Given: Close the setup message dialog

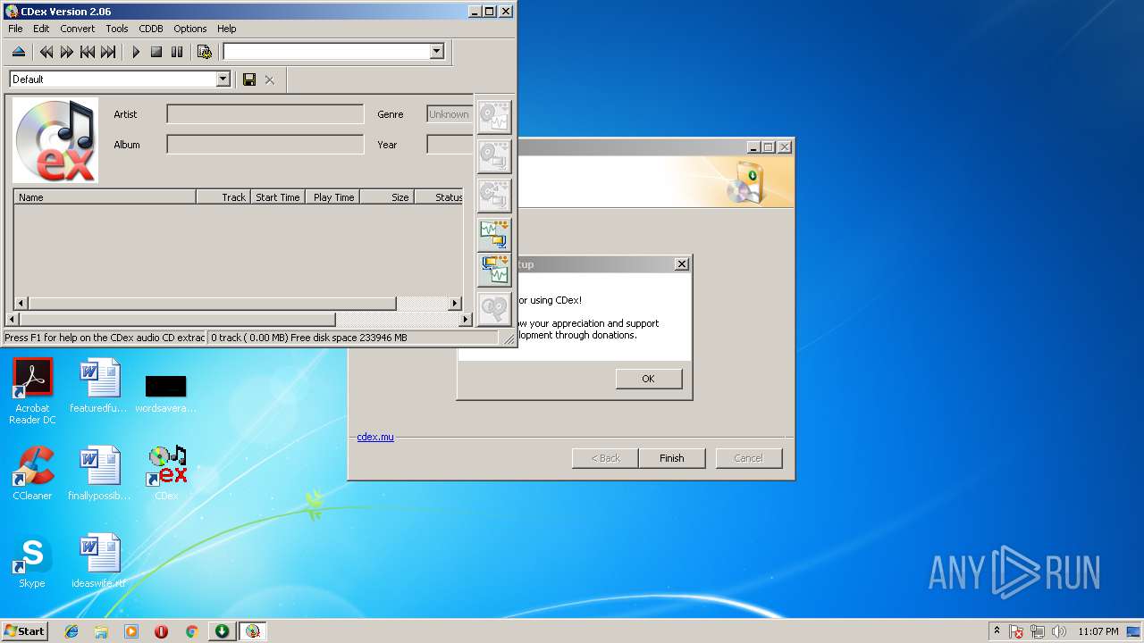Looking at the screenshot, I should (x=682, y=264).
